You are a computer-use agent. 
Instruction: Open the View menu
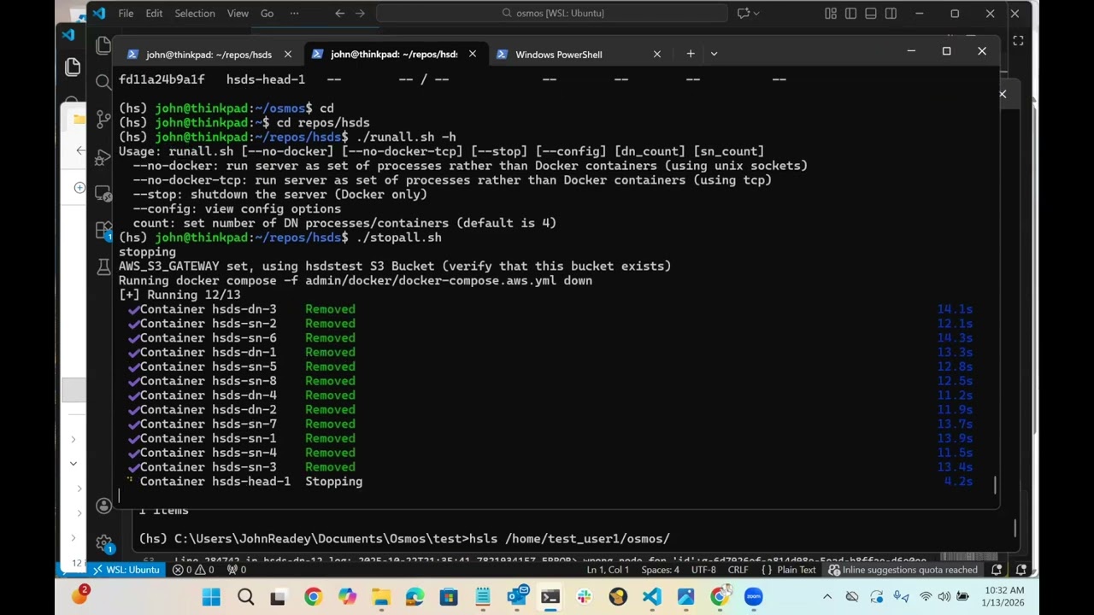tap(238, 14)
